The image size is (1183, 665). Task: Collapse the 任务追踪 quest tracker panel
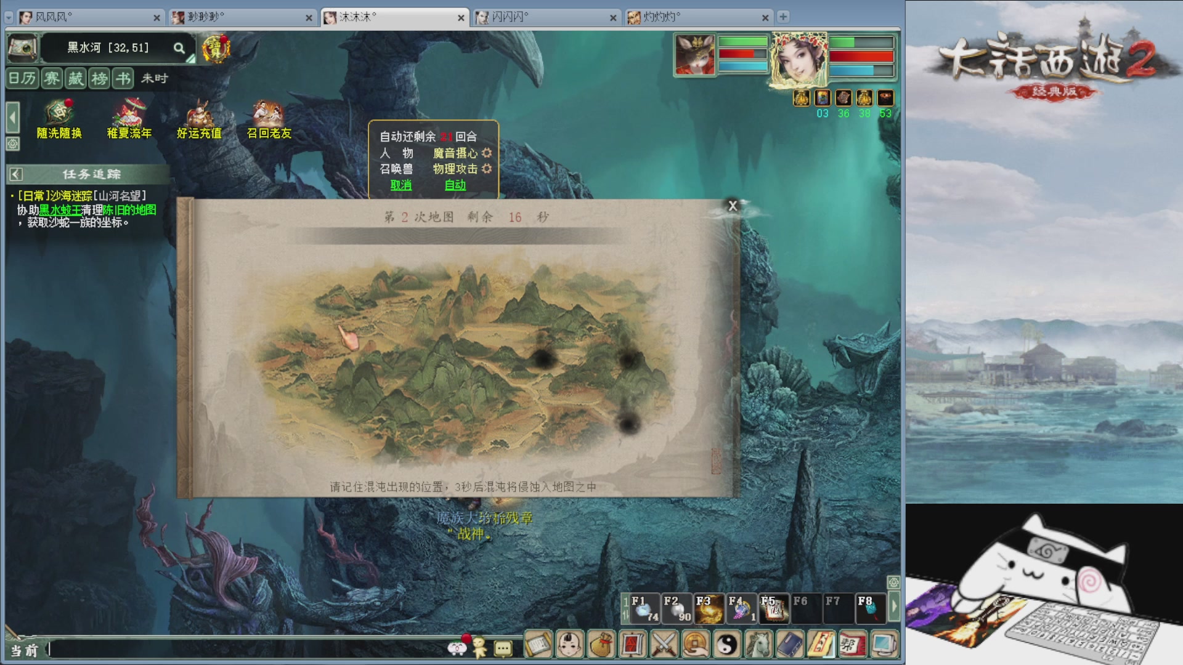(16, 174)
